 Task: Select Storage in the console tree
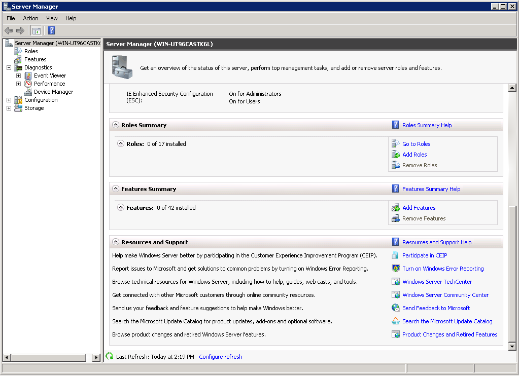(x=34, y=108)
